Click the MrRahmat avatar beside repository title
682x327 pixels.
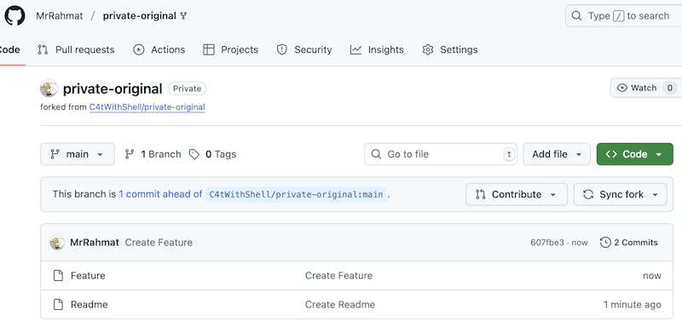click(49, 89)
